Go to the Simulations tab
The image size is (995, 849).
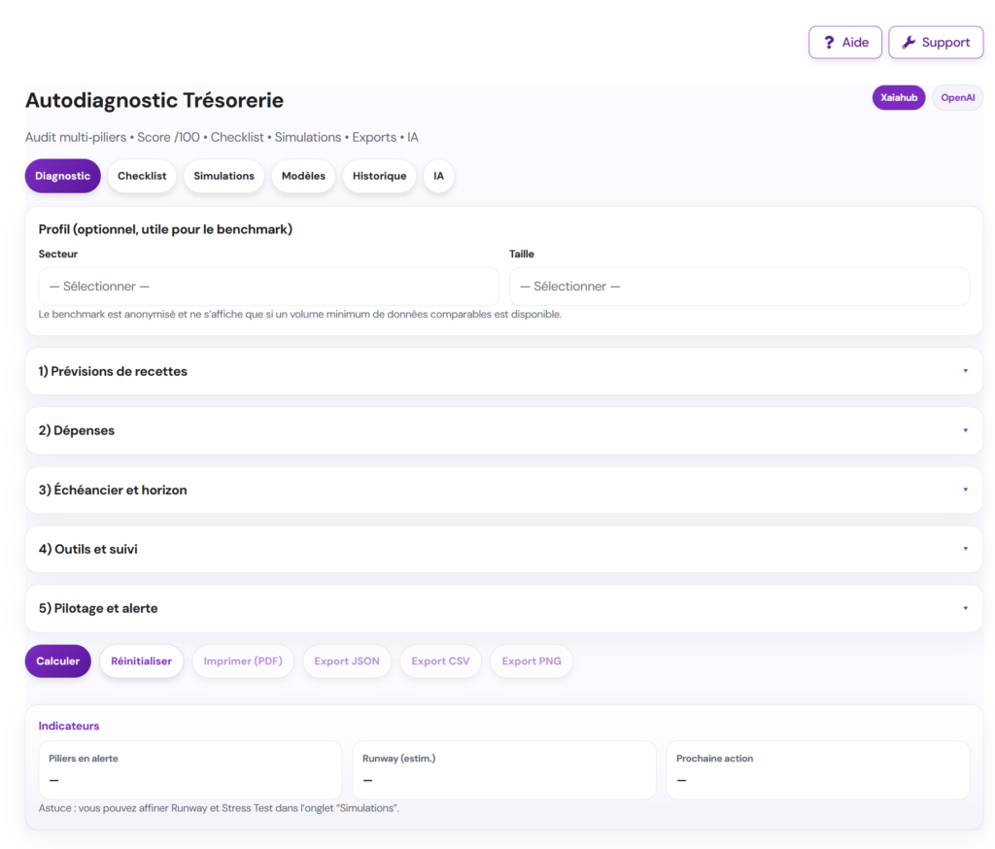[223, 176]
